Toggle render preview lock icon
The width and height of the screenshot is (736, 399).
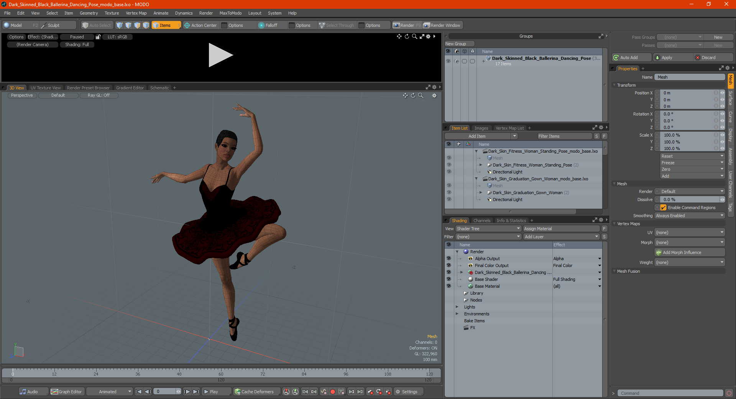coord(98,37)
